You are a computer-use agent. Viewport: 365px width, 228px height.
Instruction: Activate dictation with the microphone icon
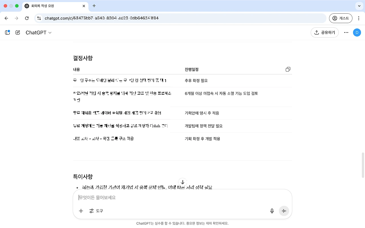[272, 211]
